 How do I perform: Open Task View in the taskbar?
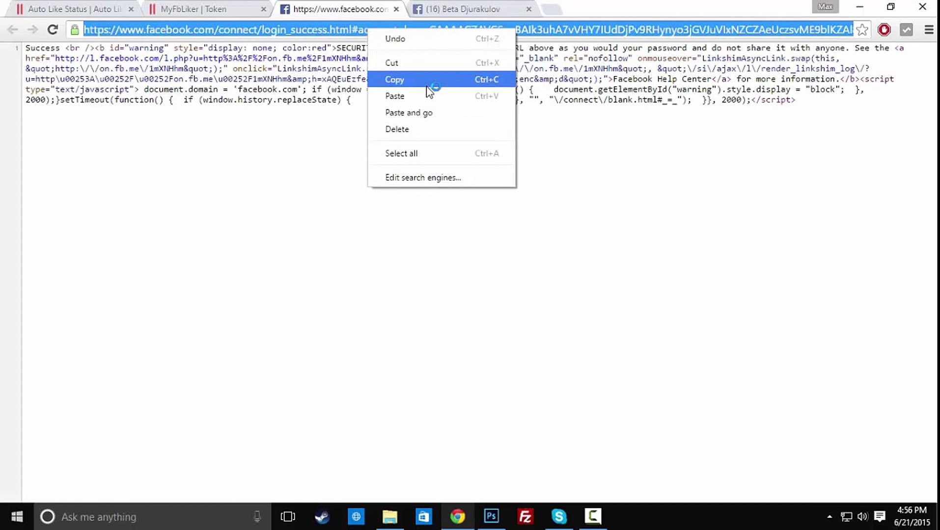point(288,516)
